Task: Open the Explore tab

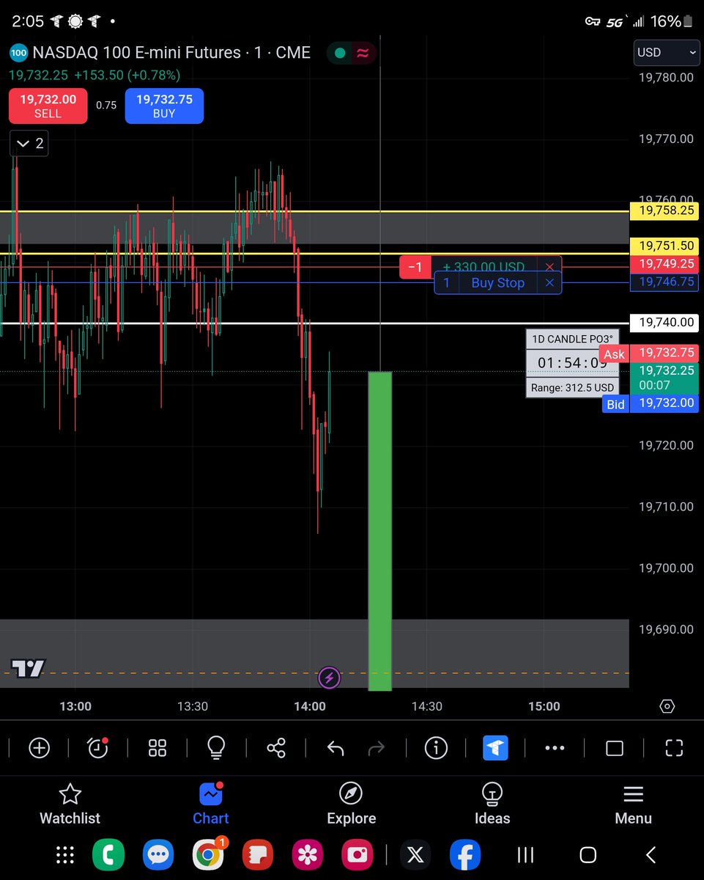Action: (352, 804)
